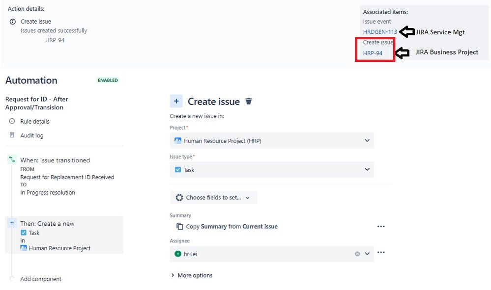Click the Issue transitioned trigger icon

[x=12, y=159]
